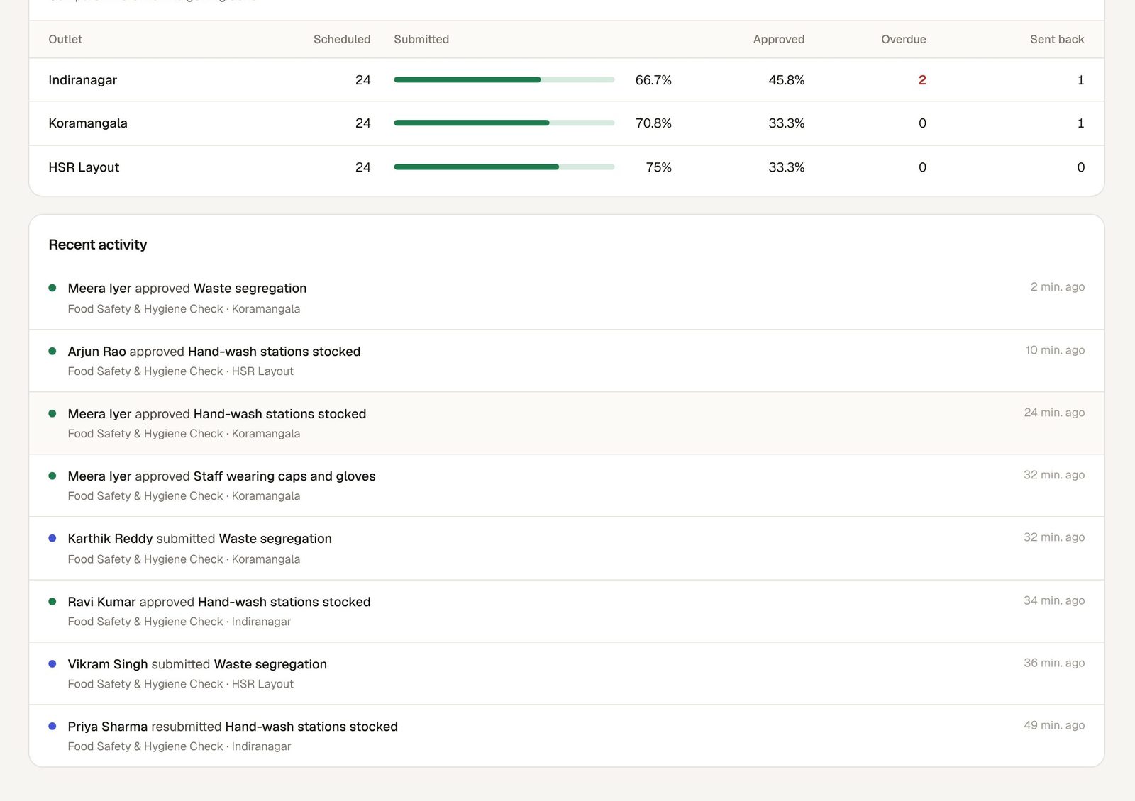Click the green dot beside Arjun Rao

(x=52, y=351)
